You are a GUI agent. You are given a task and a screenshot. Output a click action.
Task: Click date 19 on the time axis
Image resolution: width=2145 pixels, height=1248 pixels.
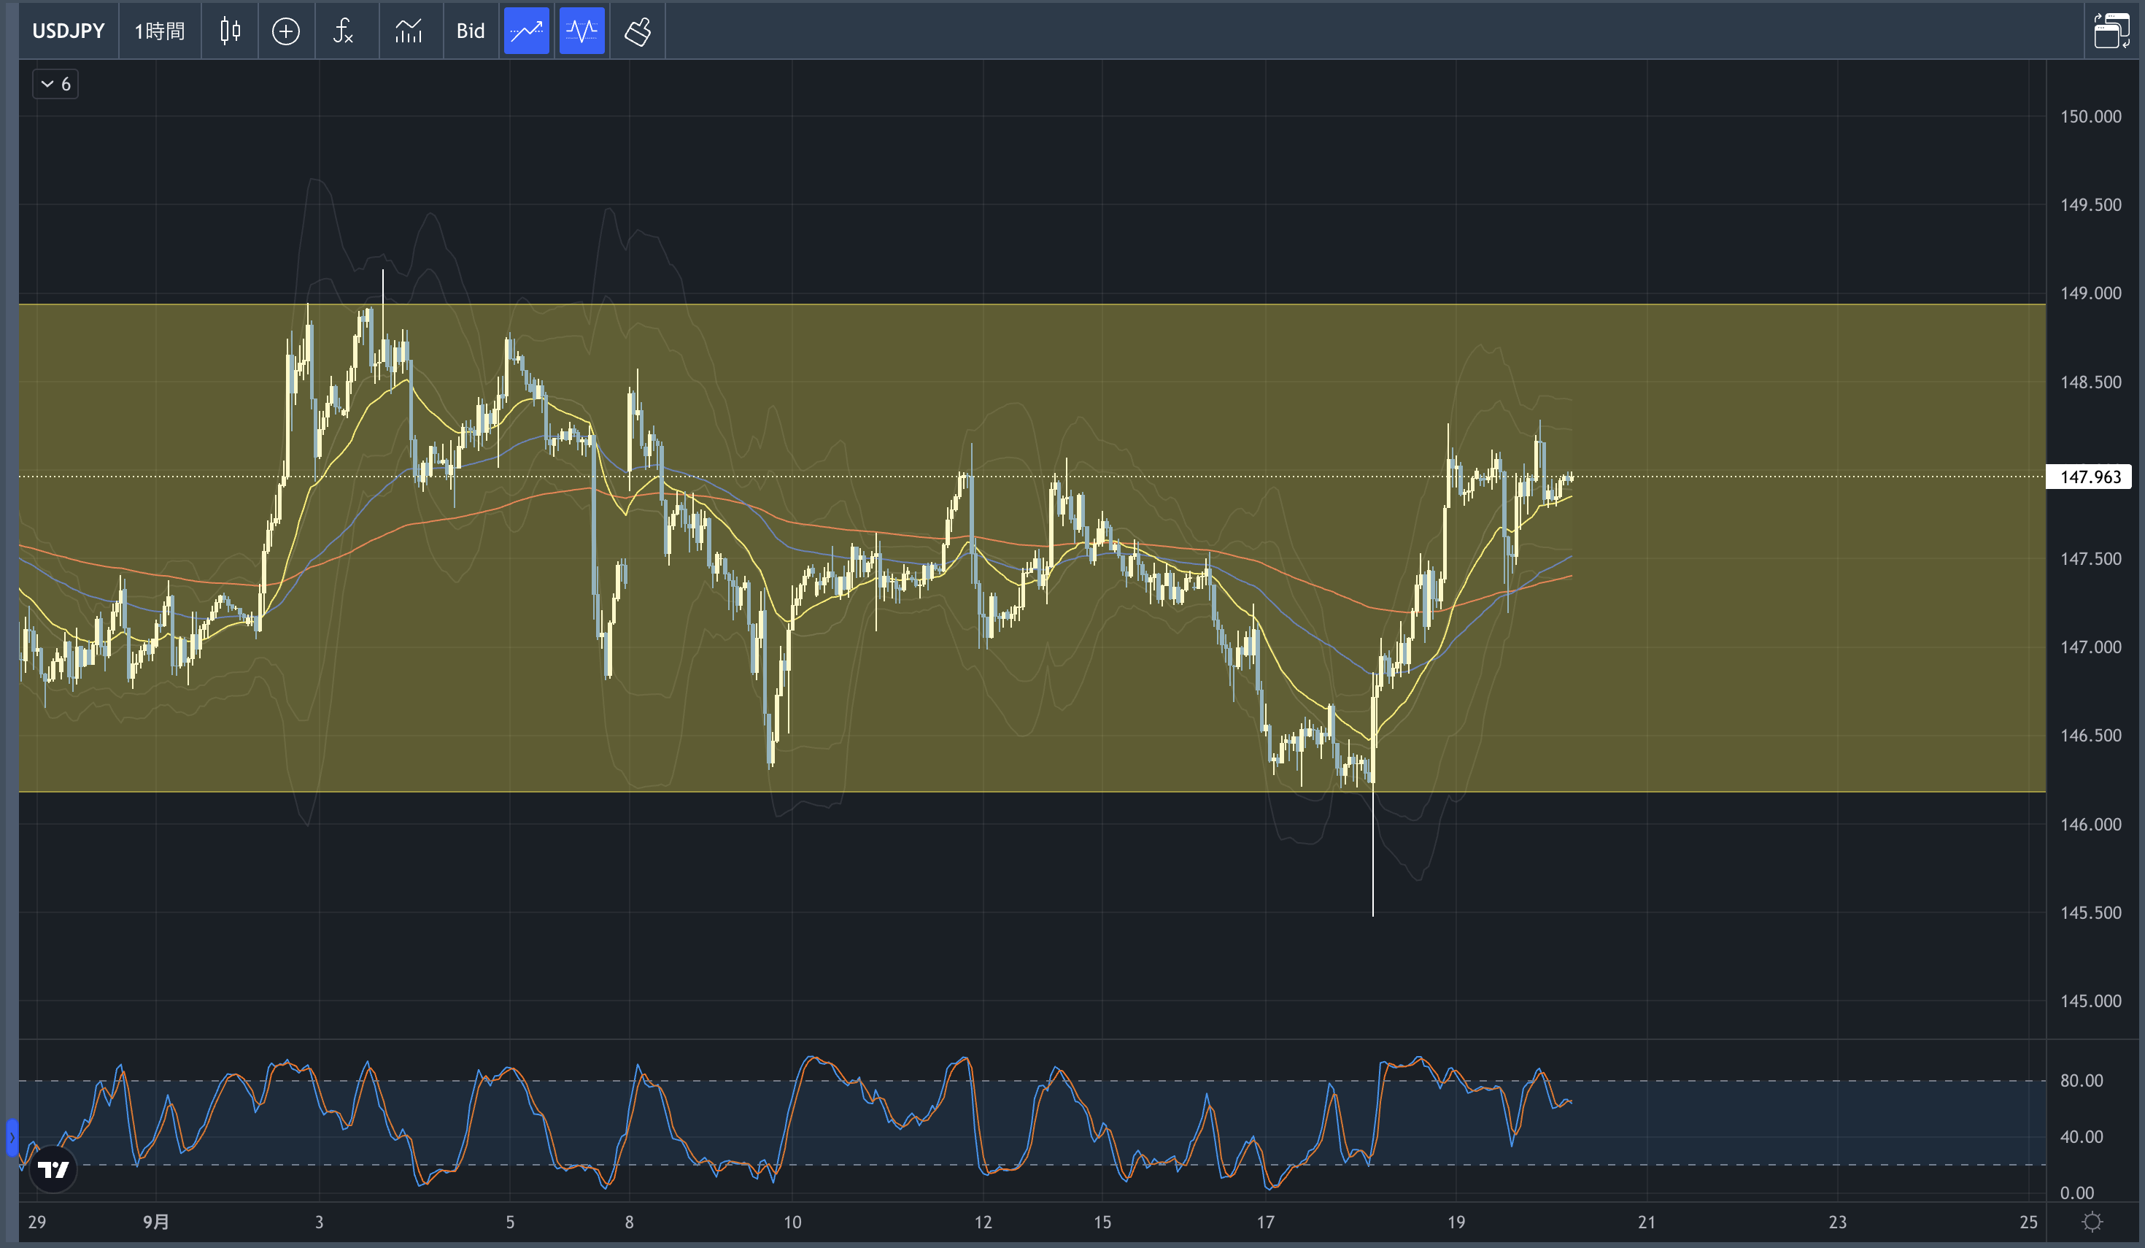pos(1456,1222)
